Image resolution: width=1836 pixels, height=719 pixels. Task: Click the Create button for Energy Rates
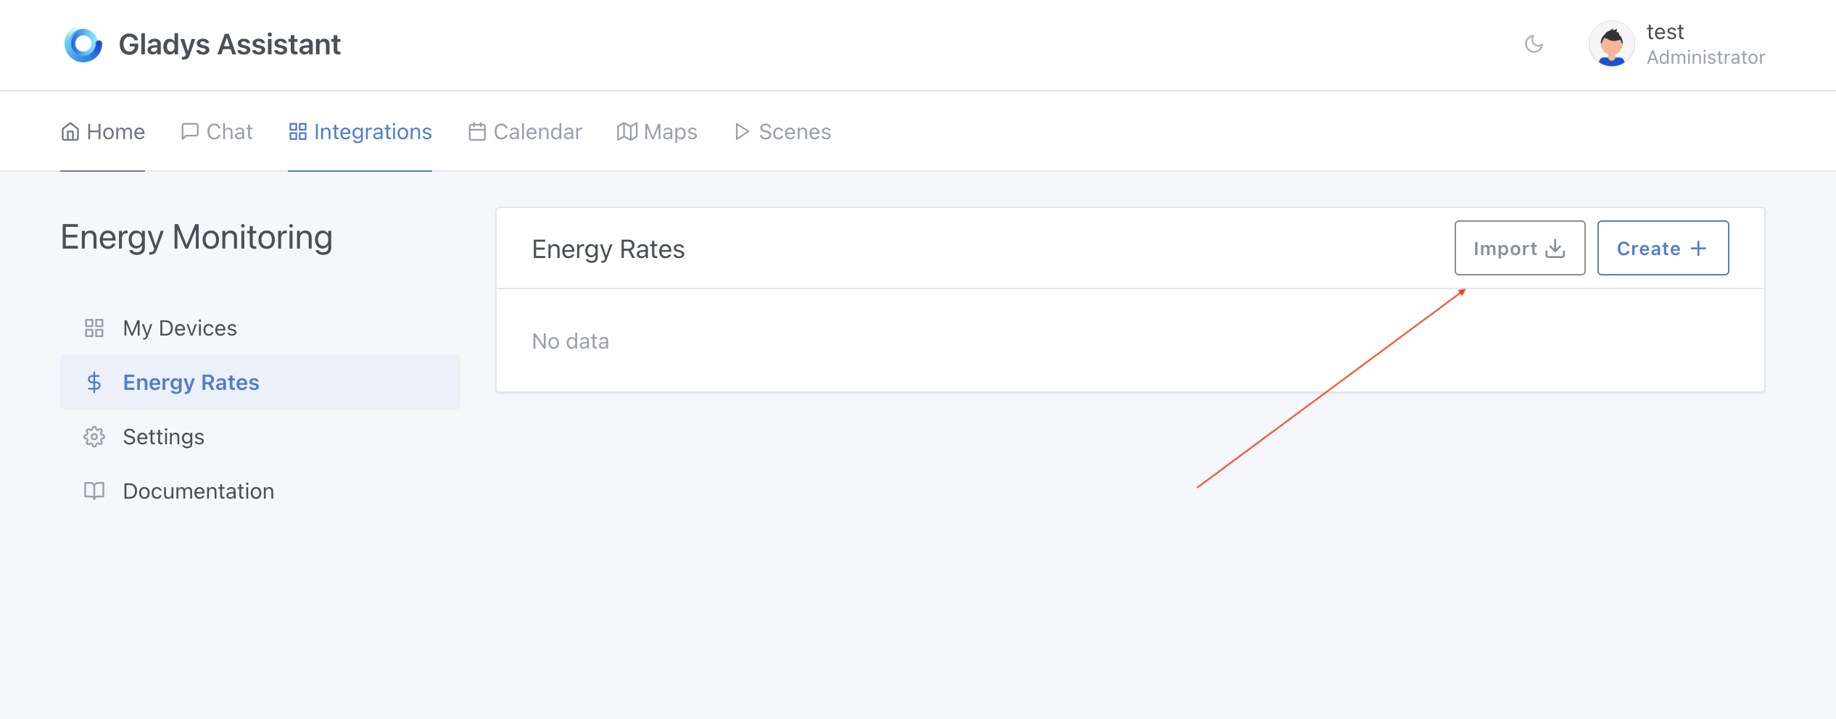[1663, 248]
